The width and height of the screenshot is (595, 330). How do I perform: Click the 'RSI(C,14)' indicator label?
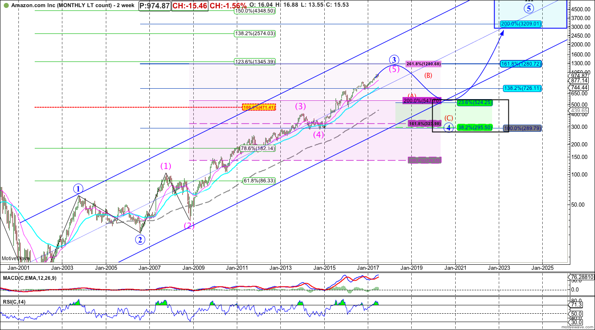14,302
